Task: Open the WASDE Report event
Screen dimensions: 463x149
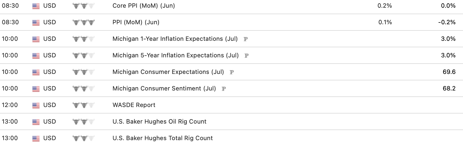Action: click(x=134, y=105)
